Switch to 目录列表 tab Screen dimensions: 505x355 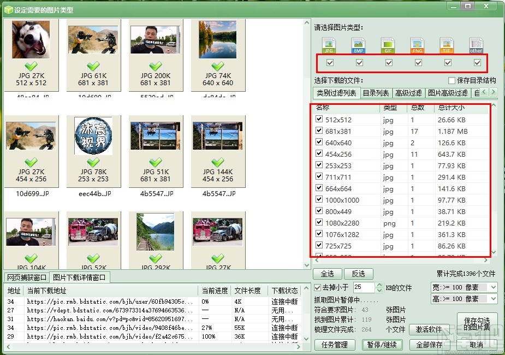376,93
